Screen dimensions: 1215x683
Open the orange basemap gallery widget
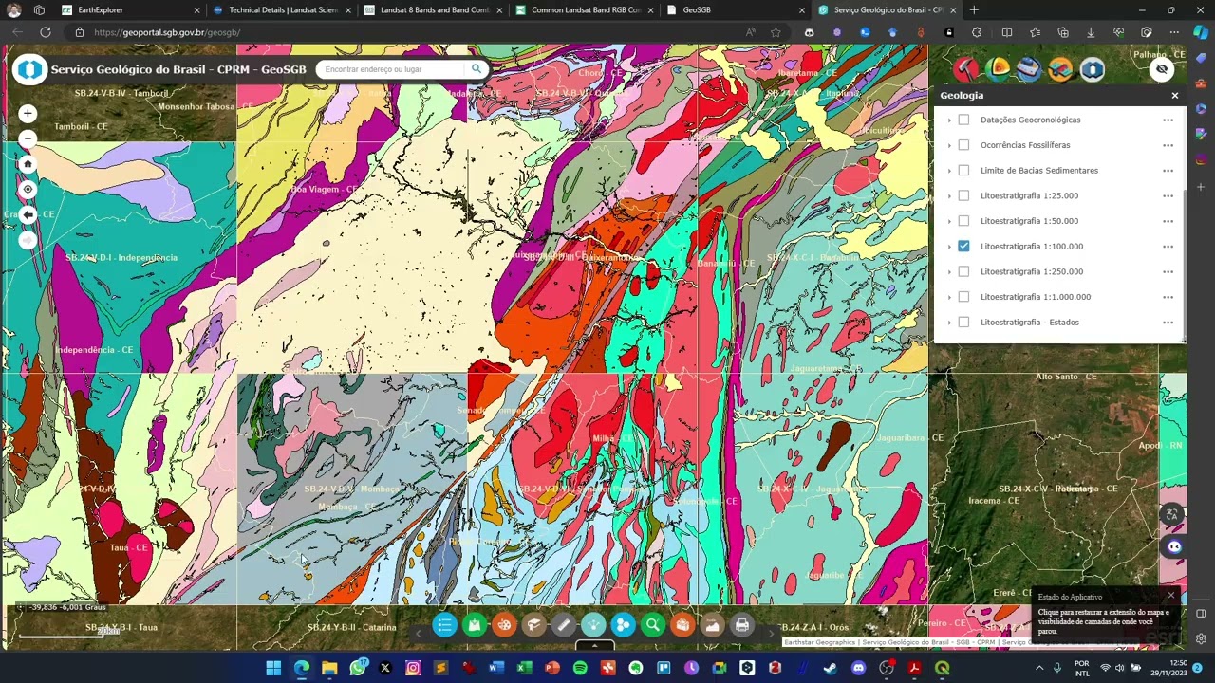coord(682,624)
